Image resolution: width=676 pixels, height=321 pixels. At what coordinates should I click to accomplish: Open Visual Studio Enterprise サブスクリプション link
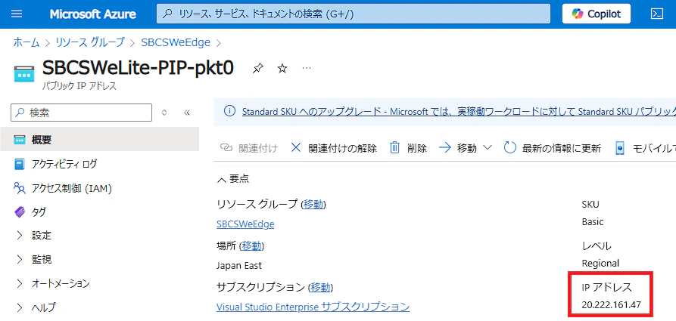click(x=313, y=307)
